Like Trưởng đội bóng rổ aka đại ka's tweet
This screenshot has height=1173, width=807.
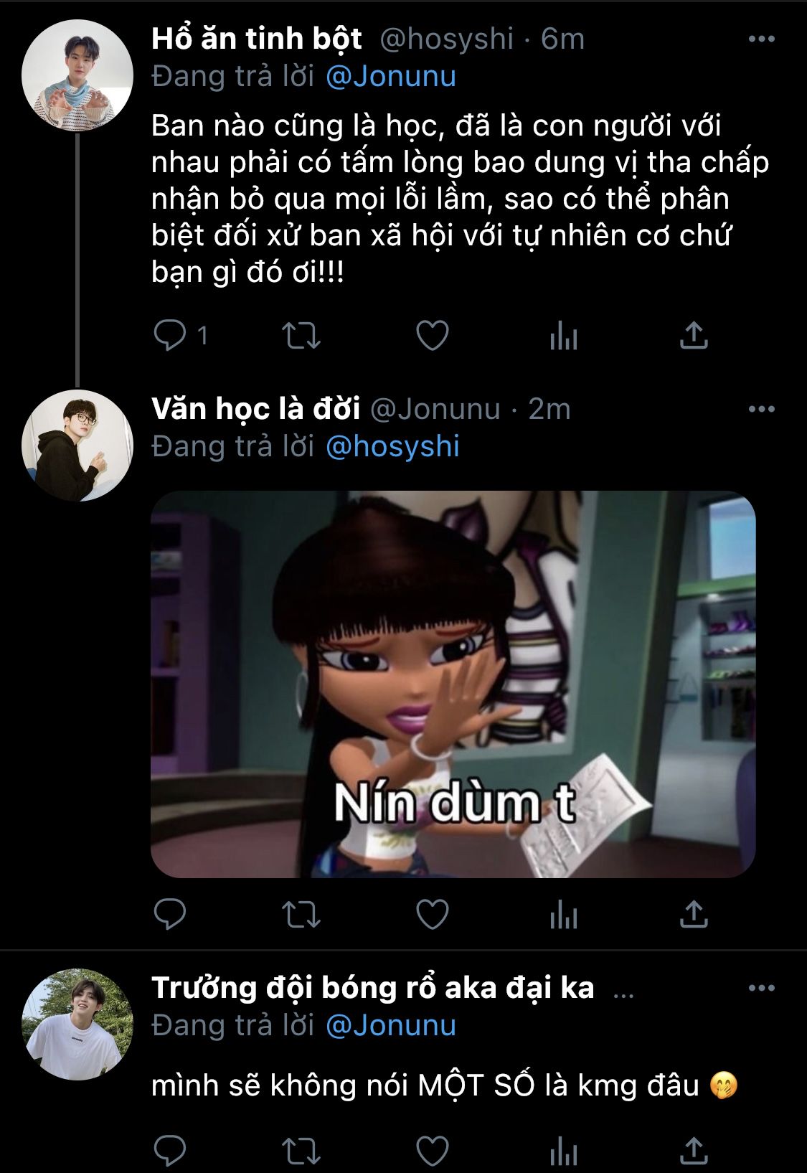click(433, 1151)
